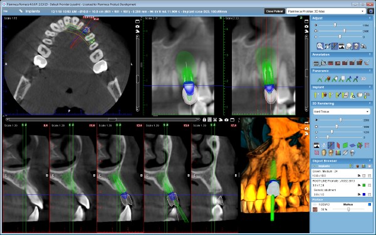Click the green plane icon in 3D Rendering

(345, 145)
